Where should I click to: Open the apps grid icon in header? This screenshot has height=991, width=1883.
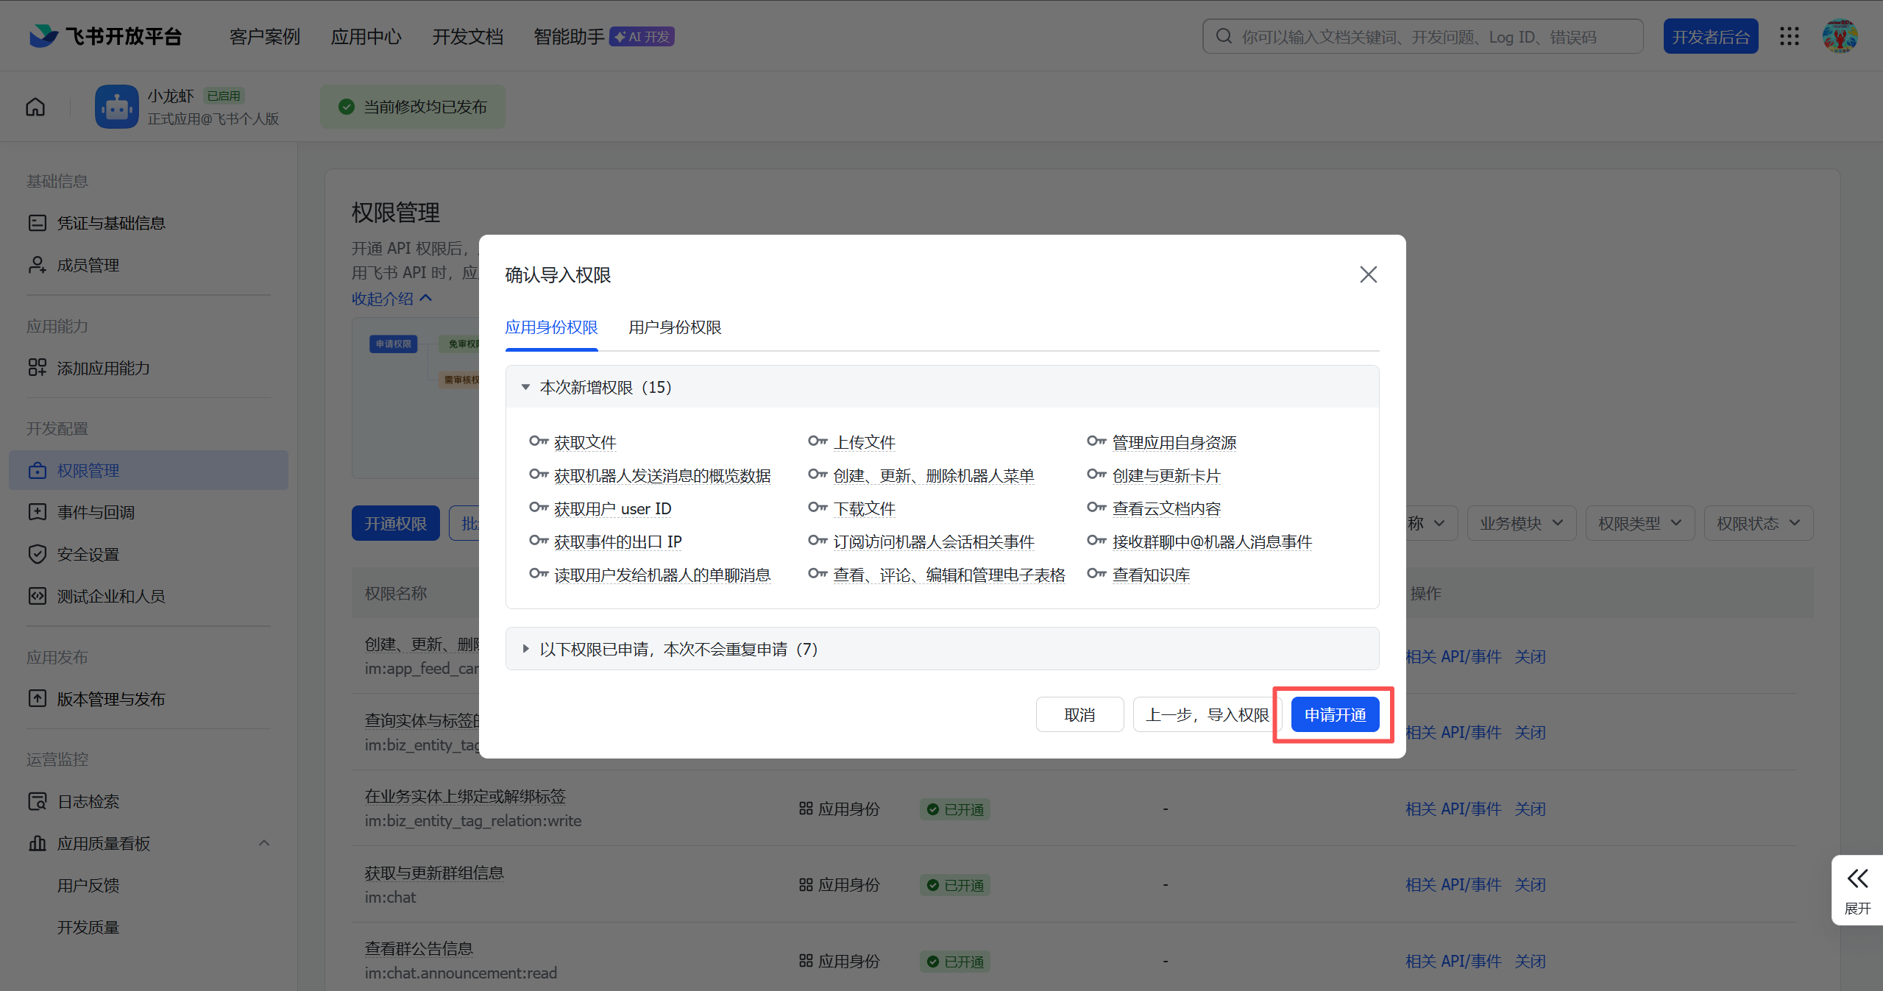click(1789, 37)
